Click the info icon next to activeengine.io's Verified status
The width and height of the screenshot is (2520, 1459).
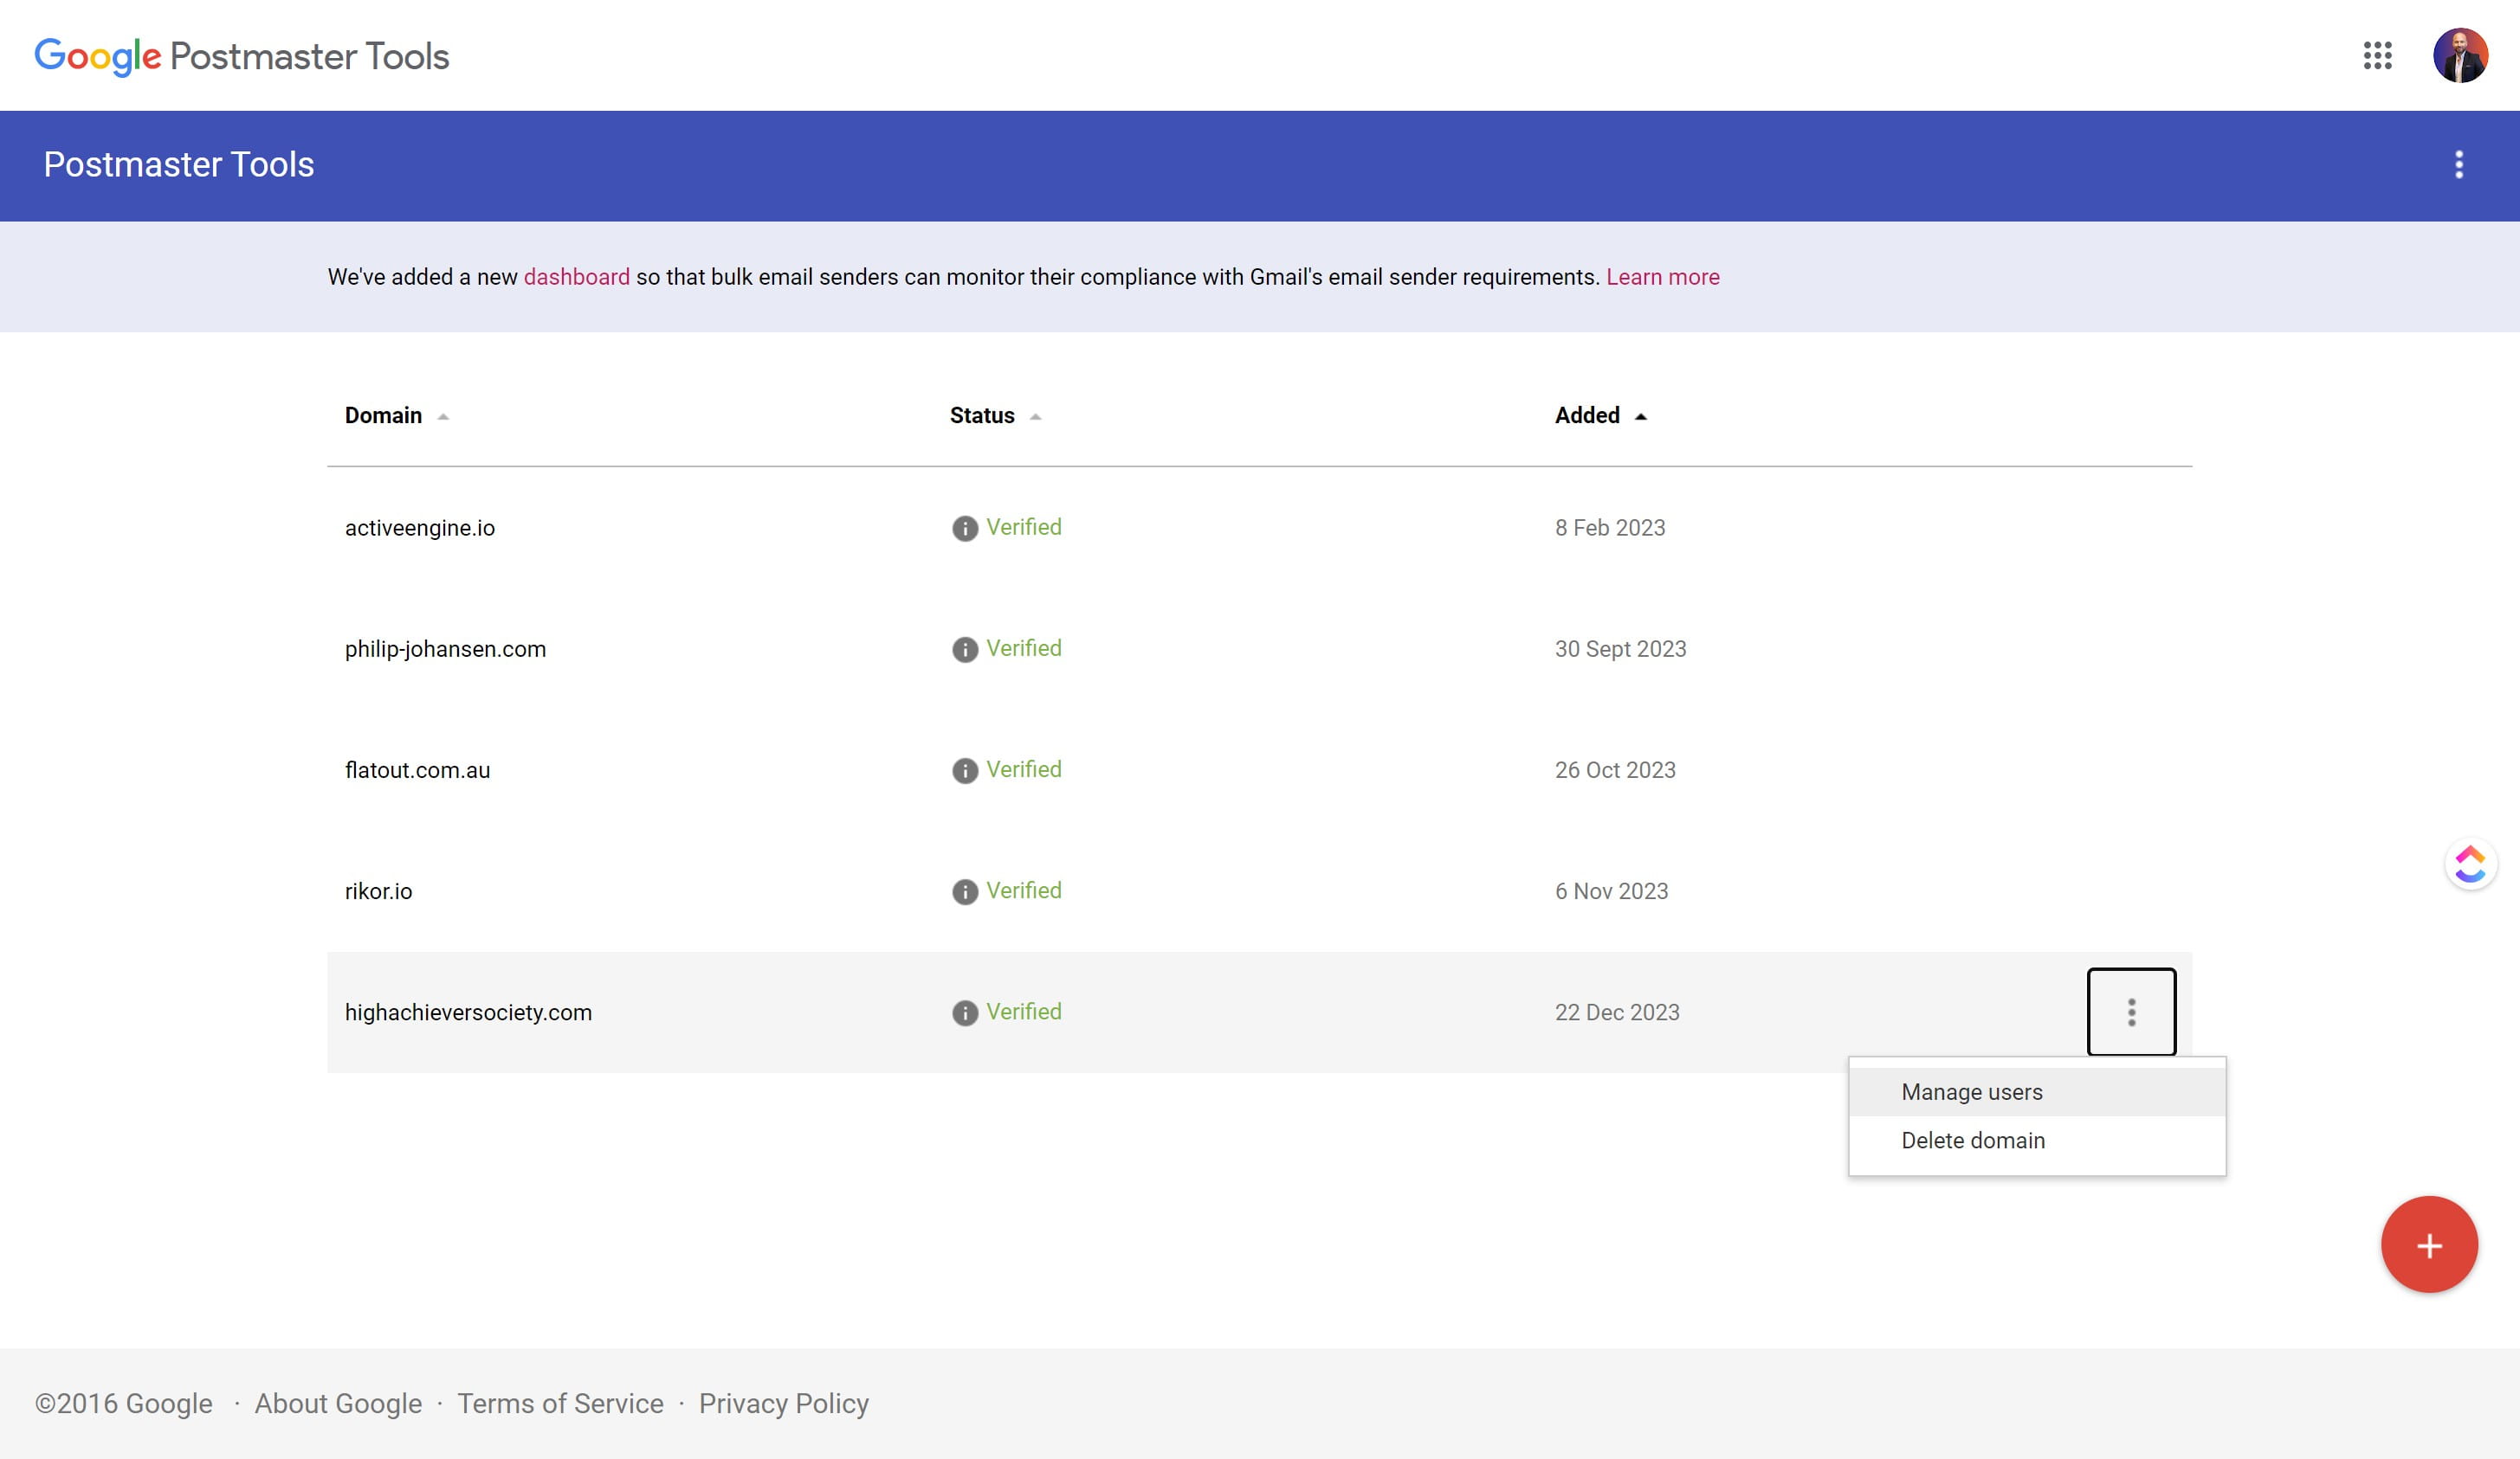(963, 528)
